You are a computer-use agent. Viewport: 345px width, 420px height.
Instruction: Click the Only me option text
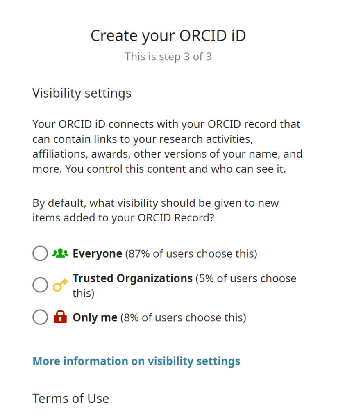tap(95, 317)
